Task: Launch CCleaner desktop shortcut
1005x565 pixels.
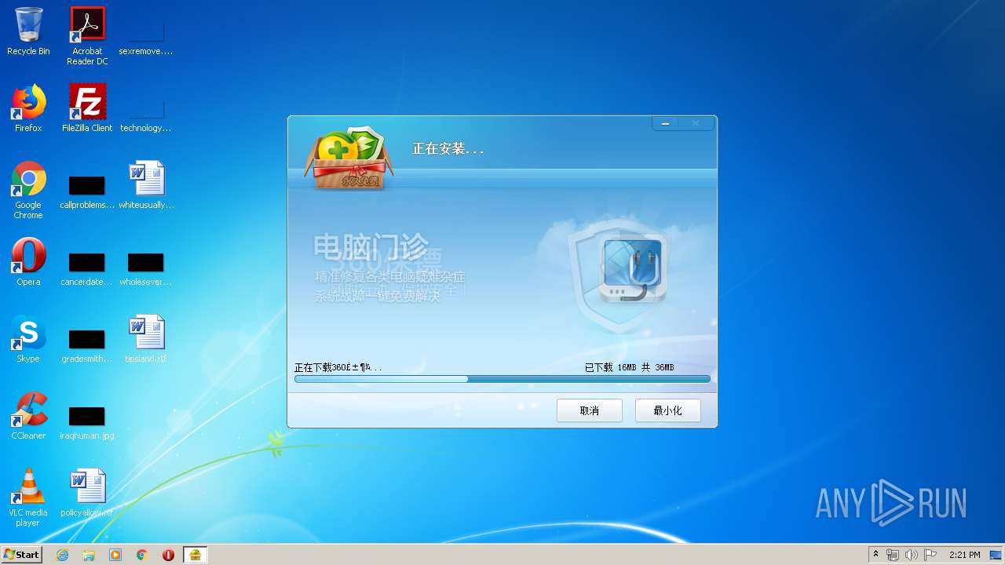Action: pos(28,416)
